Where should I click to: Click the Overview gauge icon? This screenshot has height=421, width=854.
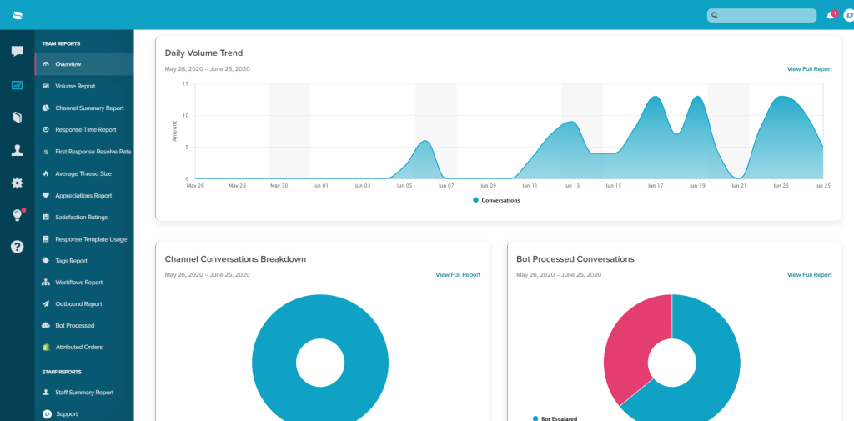46,64
